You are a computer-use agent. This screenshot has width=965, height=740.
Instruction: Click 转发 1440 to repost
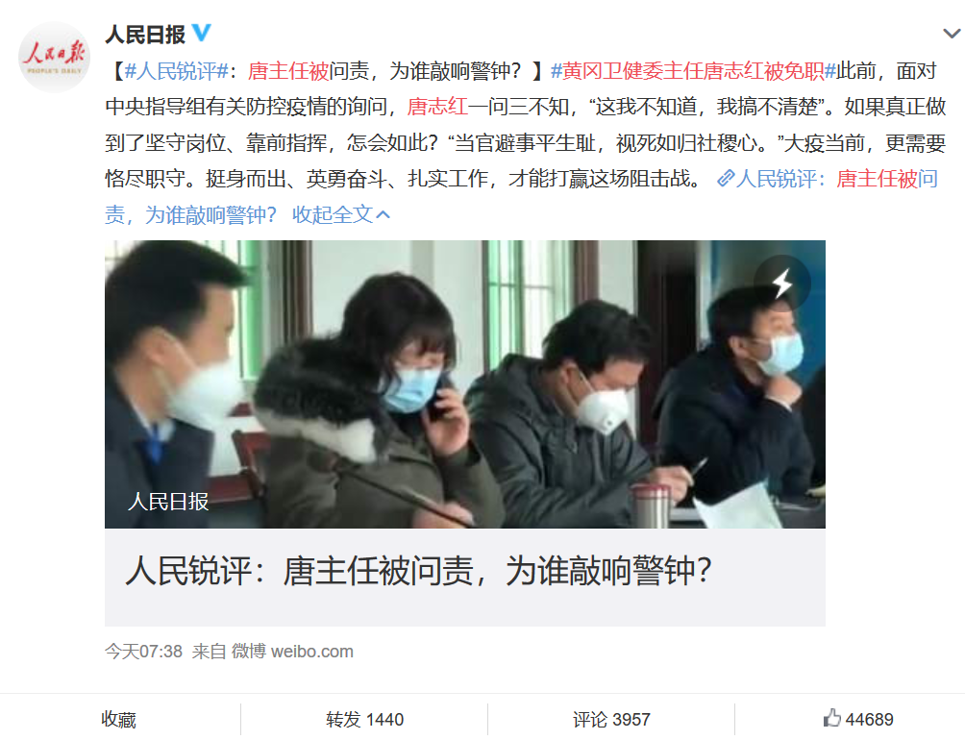(x=364, y=719)
